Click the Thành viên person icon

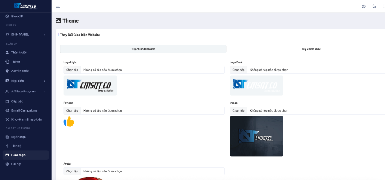[x=7, y=53]
